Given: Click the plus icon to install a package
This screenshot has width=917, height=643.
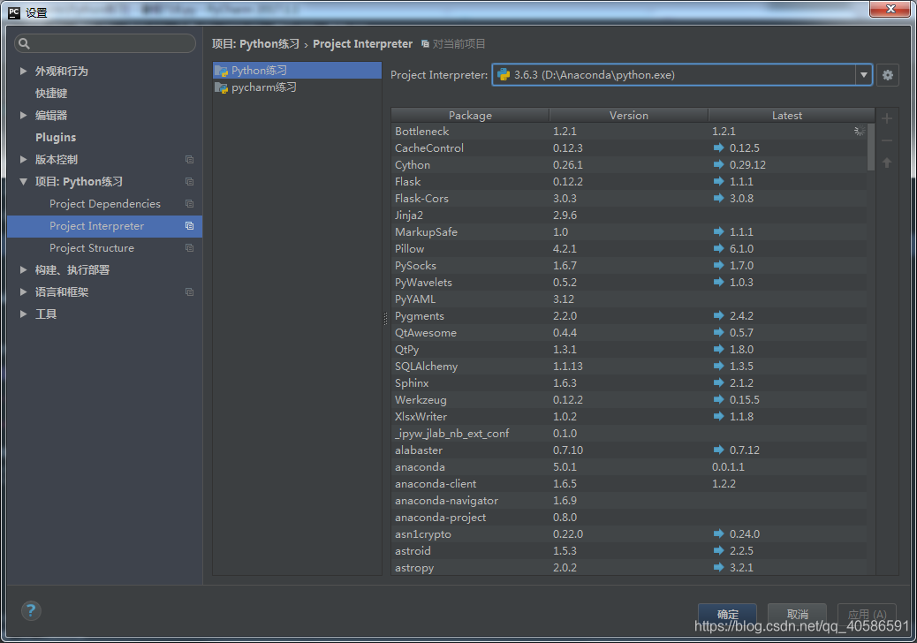Looking at the screenshot, I should coord(887,118).
